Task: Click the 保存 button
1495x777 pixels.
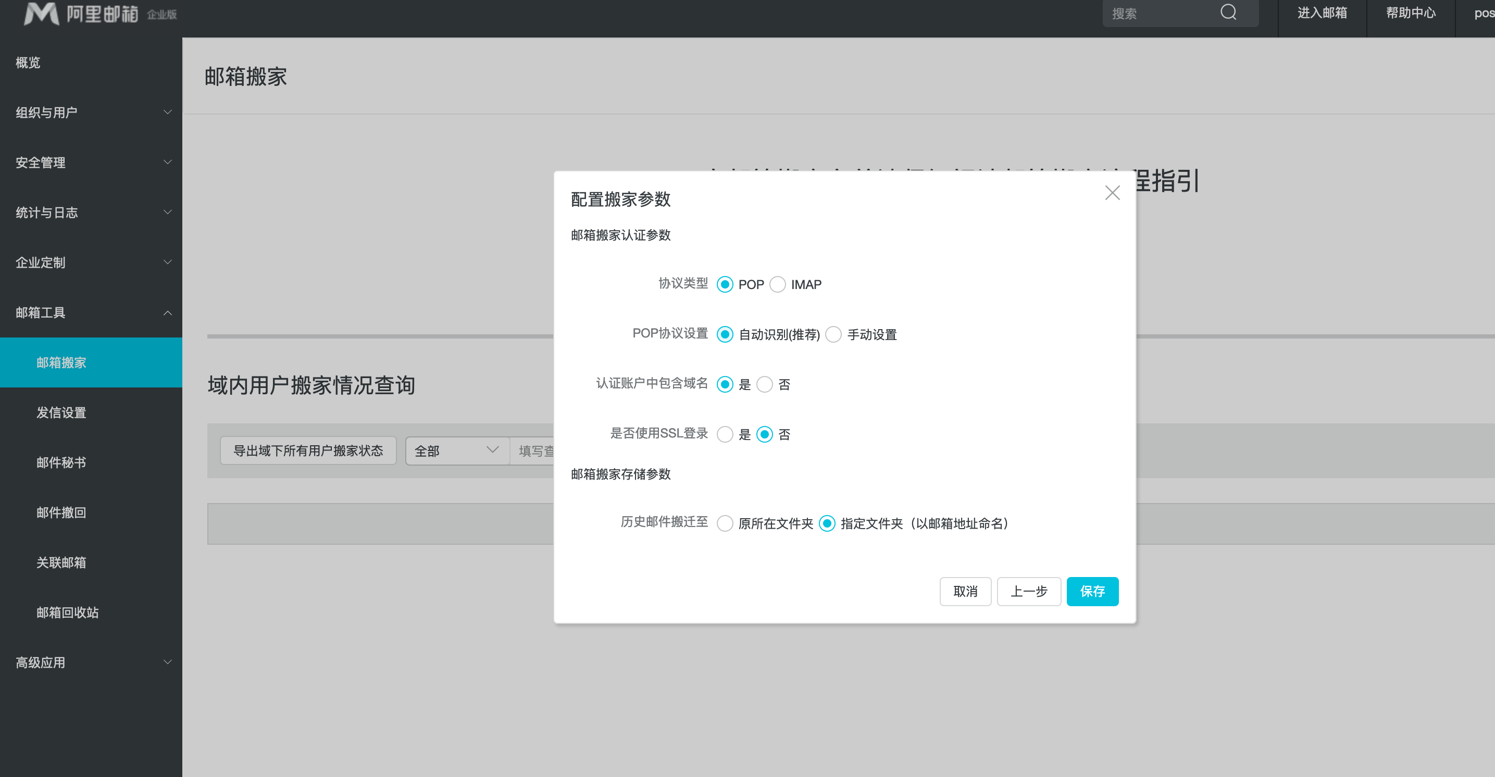Action: pyautogui.click(x=1092, y=591)
